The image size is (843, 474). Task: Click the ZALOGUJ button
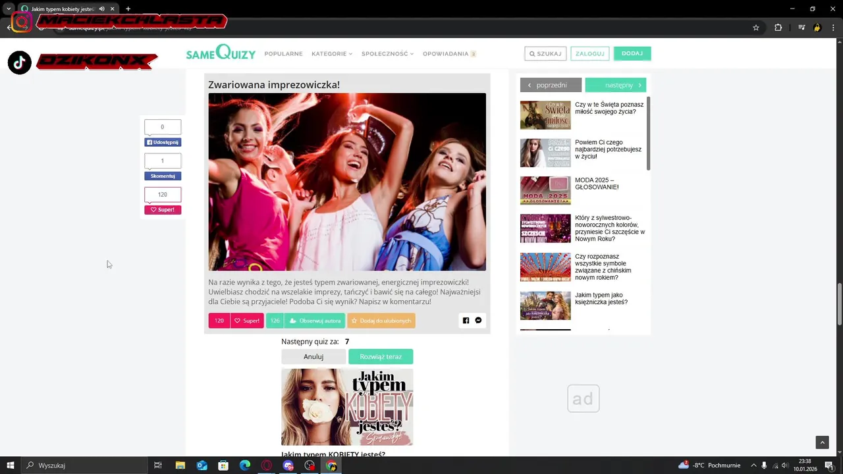589,54
